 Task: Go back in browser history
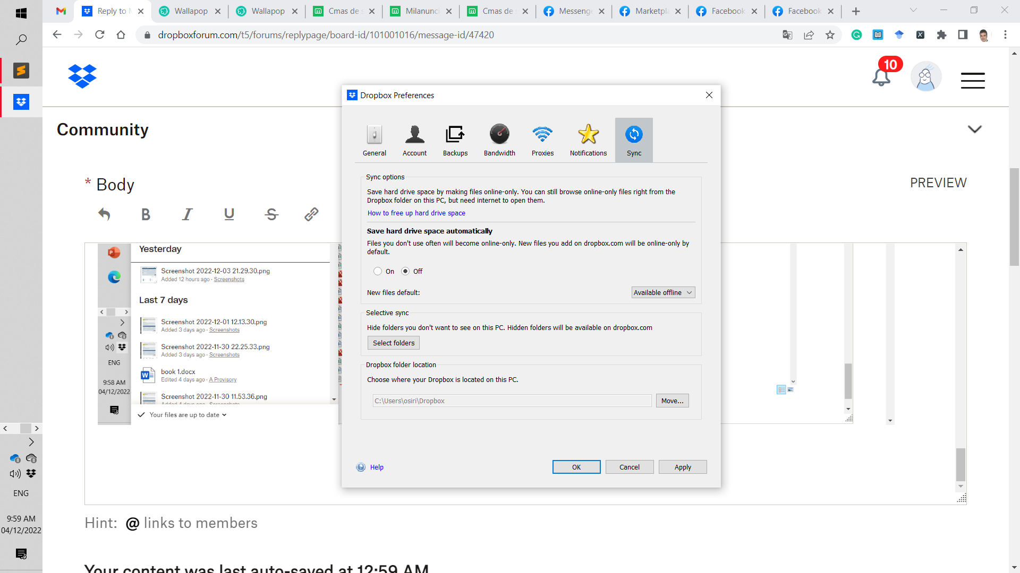click(57, 34)
